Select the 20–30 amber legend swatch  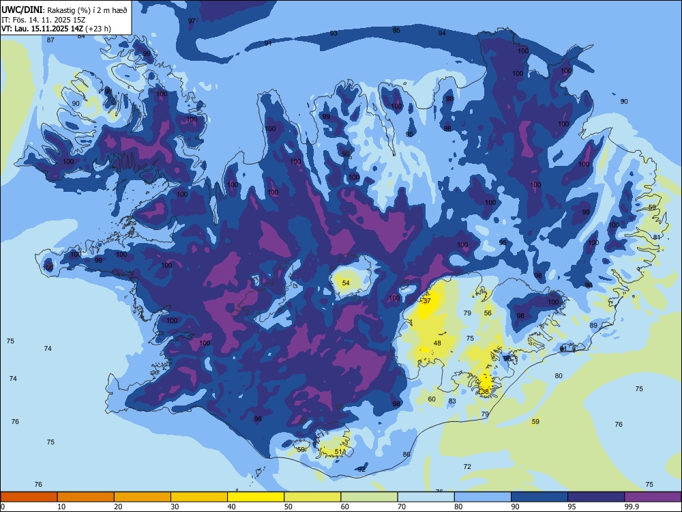(143, 497)
